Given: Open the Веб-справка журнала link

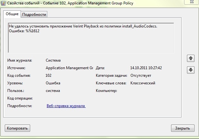Looking at the screenshot, I should pyautogui.click(x=66, y=106).
